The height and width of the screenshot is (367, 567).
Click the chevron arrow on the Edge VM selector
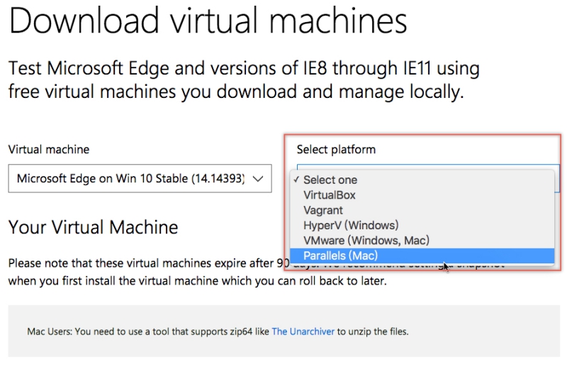tap(258, 179)
